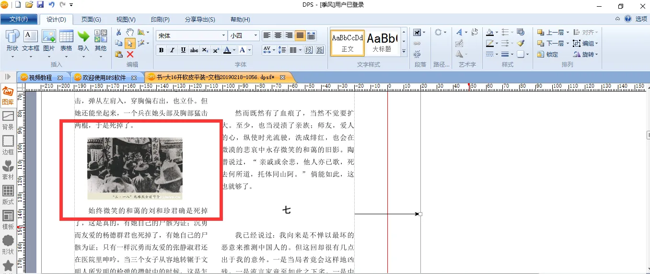This screenshot has width=650, height=274.
Task: Click the 锁定 lock button
Action: (x=548, y=54)
